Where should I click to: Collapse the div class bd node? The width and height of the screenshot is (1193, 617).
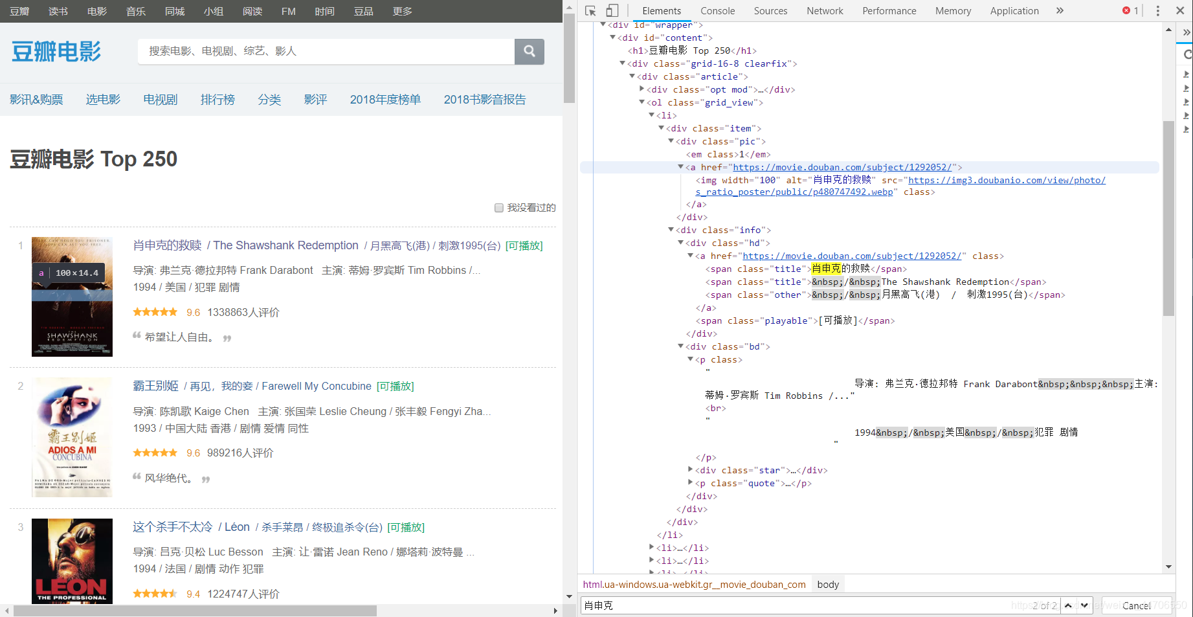click(680, 346)
